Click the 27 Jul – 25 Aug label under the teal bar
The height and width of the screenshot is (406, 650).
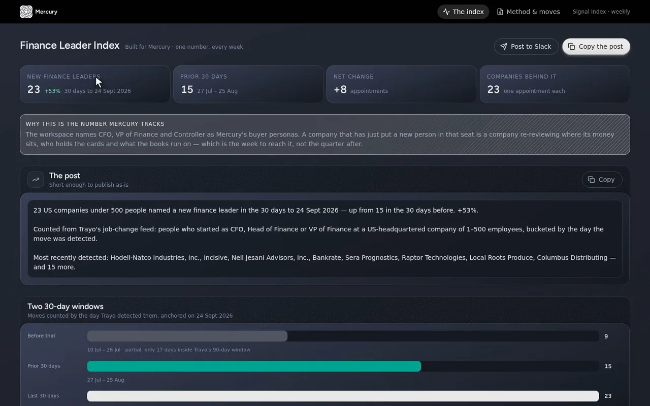tap(106, 380)
